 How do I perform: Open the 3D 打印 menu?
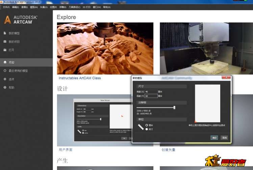pyautogui.click(x=86, y=7)
